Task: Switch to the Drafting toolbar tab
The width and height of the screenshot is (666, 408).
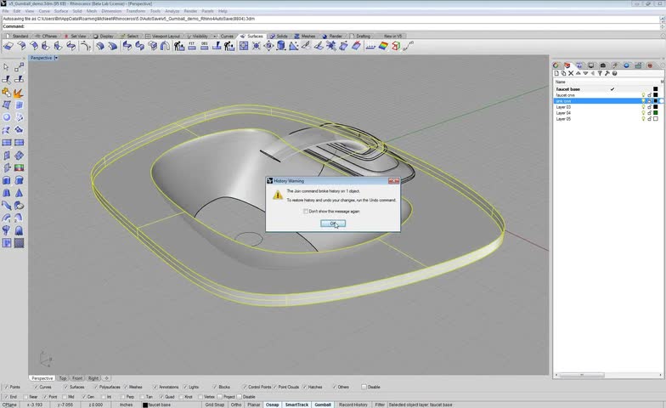Action: click(360, 36)
